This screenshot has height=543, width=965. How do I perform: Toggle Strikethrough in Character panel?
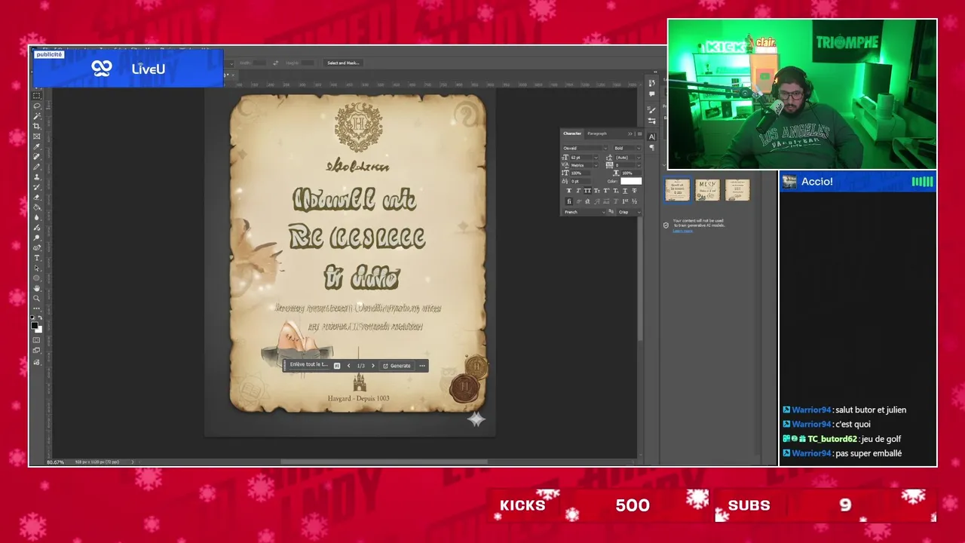pyautogui.click(x=634, y=191)
